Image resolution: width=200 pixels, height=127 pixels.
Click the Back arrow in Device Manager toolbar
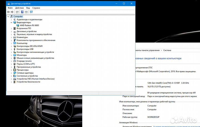click(x=8, y=12)
